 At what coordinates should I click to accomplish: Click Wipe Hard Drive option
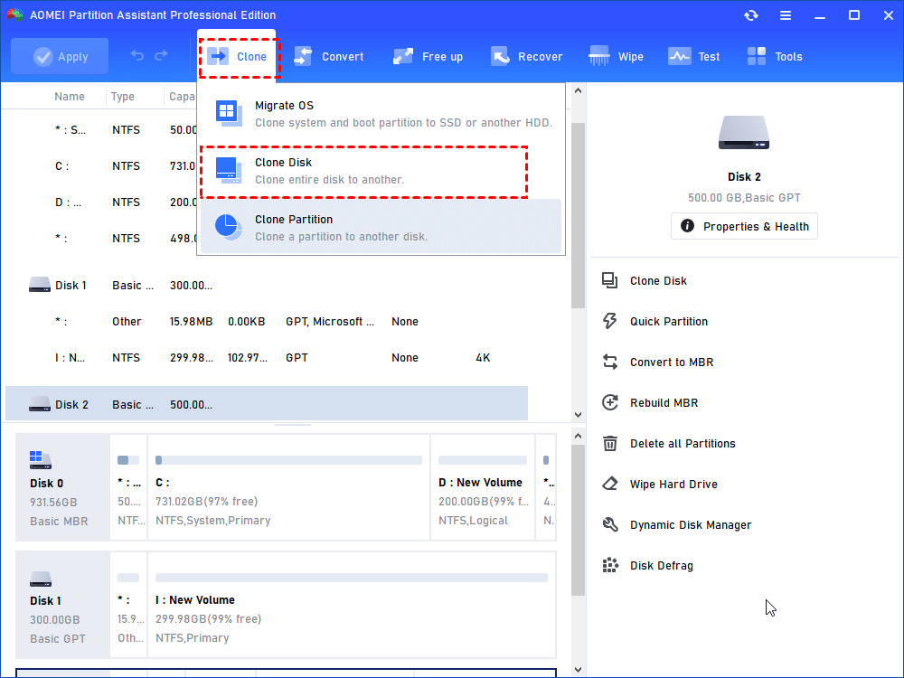tap(674, 485)
